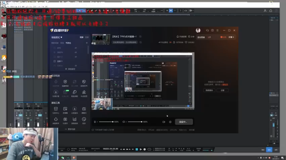Viewport: 286px width, 160px height.
Task: Select the rightmost tab at DAW bottom right
Action: coord(276,150)
